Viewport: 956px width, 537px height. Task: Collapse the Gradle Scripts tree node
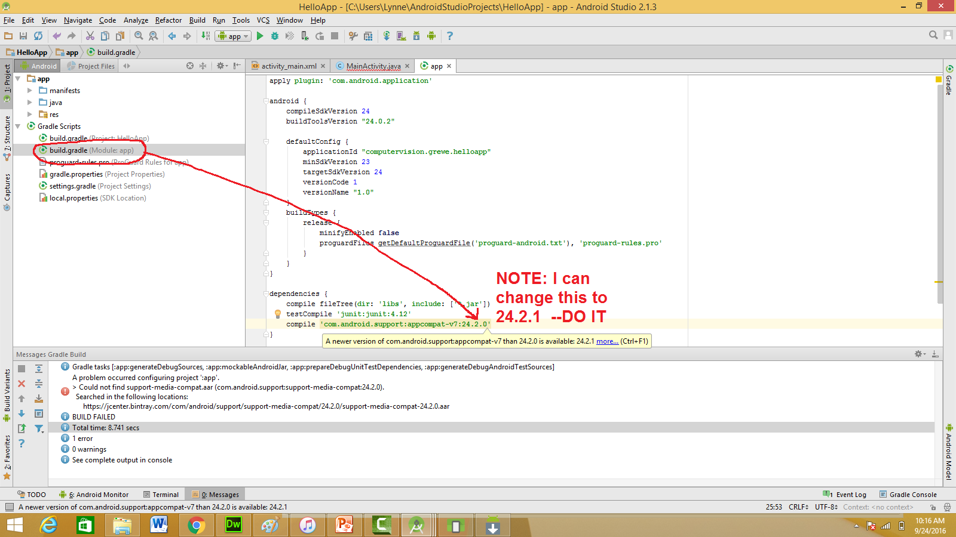(18, 126)
